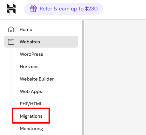Click the Home house icon
Viewport: 146px width, 135px height.
pos(11,29)
